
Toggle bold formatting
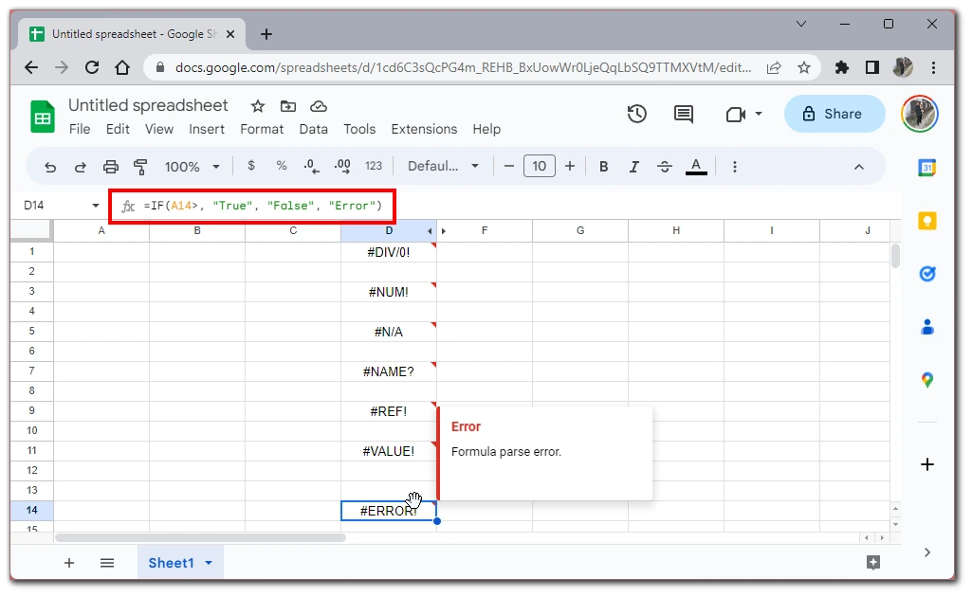coord(603,167)
